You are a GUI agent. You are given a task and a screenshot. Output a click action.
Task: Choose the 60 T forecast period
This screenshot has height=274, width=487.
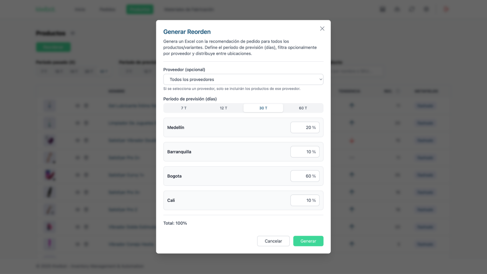303,108
